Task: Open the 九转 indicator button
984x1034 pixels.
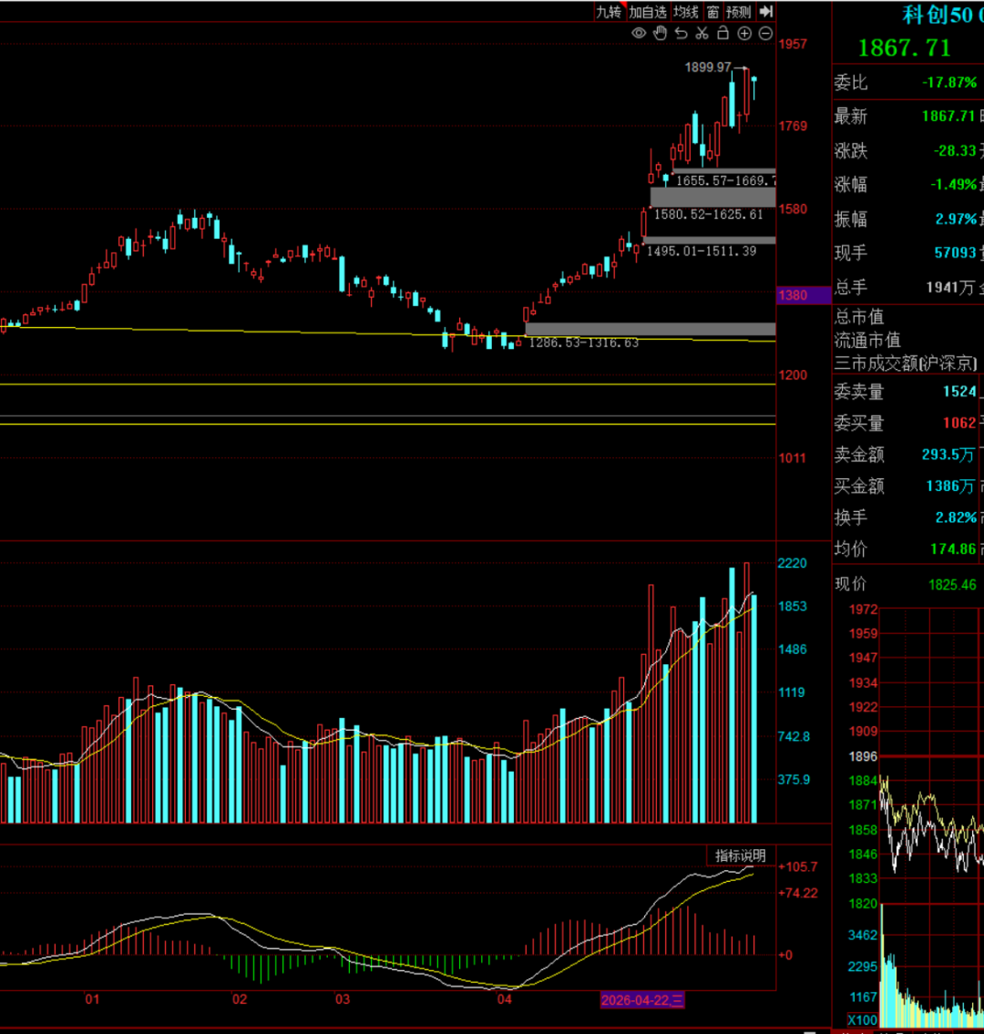Action: 609,12
